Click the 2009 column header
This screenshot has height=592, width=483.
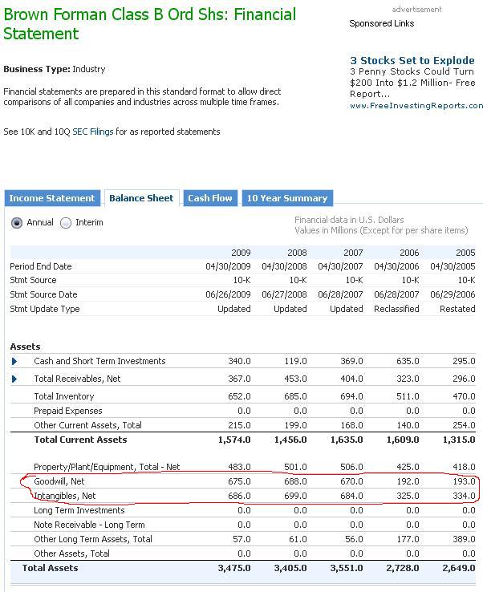pyautogui.click(x=240, y=253)
